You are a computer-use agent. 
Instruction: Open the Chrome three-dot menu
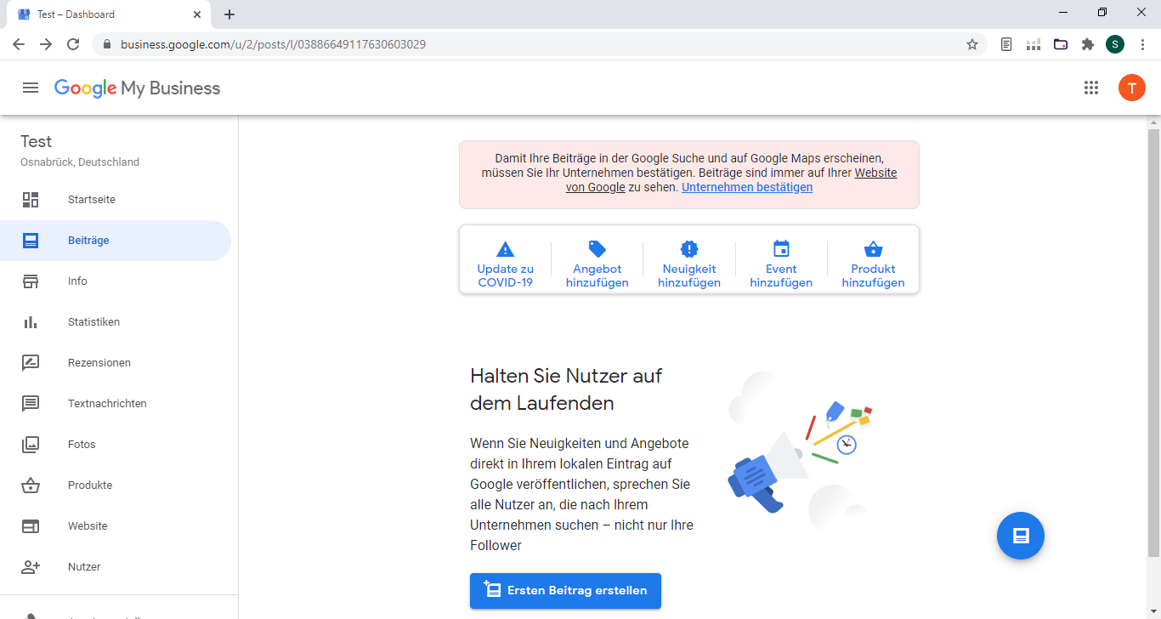click(1142, 44)
